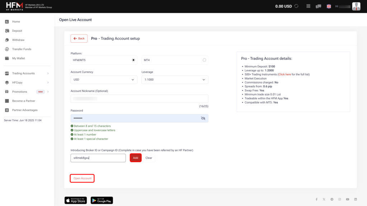Open the Facebook footer icon
The width and height of the screenshot is (367, 206).
click(x=316, y=199)
